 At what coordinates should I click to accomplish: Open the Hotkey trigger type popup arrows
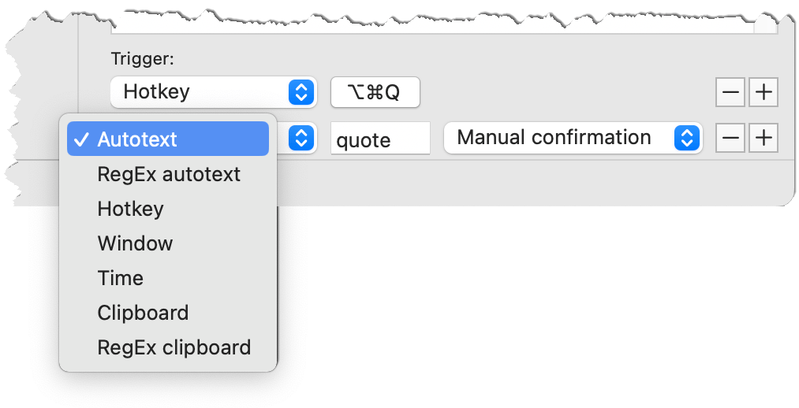[301, 92]
